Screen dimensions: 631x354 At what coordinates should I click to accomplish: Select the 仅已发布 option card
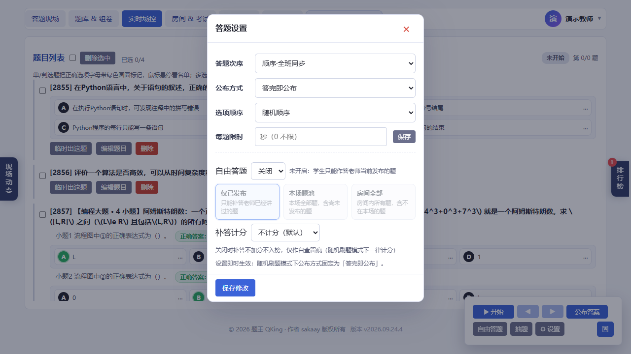pyautogui.click(x=247, y=202)
